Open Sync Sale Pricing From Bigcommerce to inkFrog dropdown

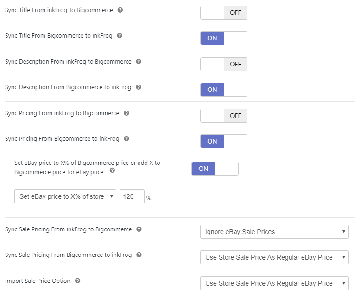coord(274,257)
